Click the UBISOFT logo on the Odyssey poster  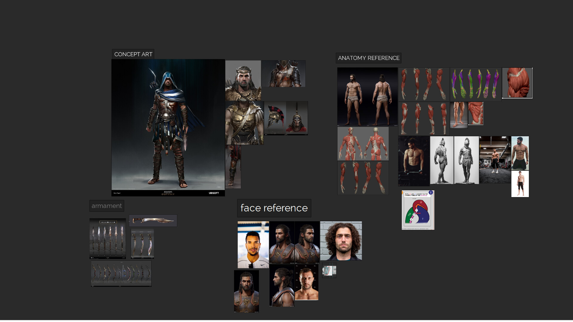pyautogui.click(x=214, y=193)
